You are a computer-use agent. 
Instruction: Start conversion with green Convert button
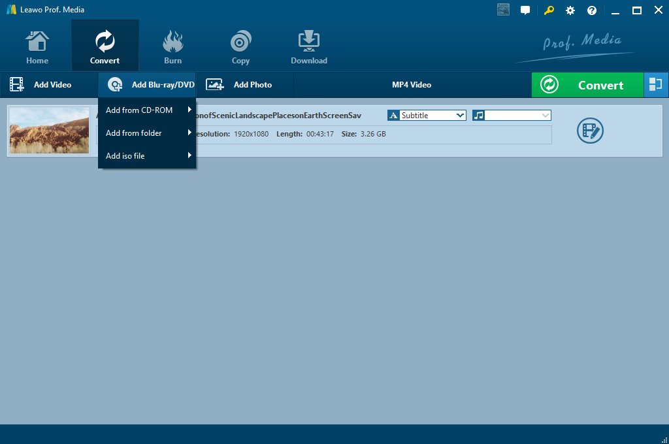pyautogui.click(x=587, y=85)
